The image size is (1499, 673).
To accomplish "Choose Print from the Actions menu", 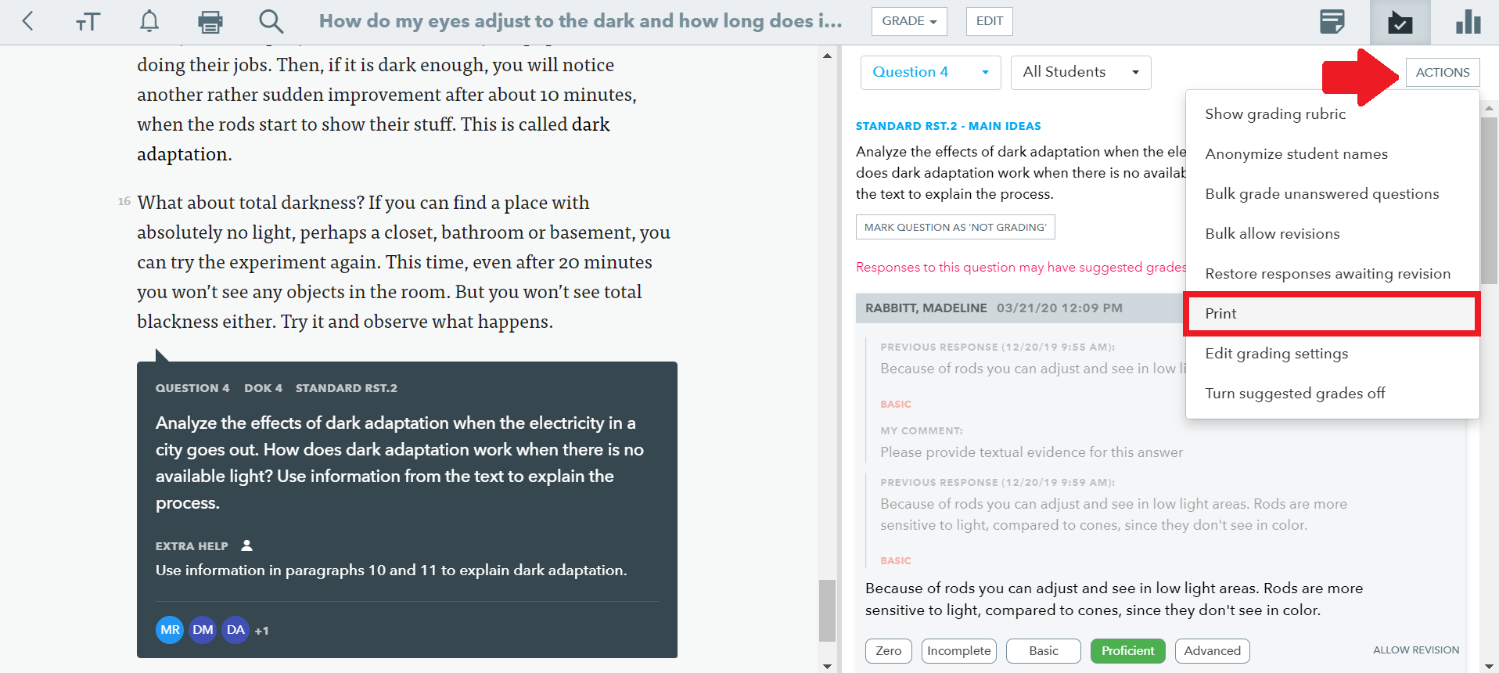I will (1332, 314).
